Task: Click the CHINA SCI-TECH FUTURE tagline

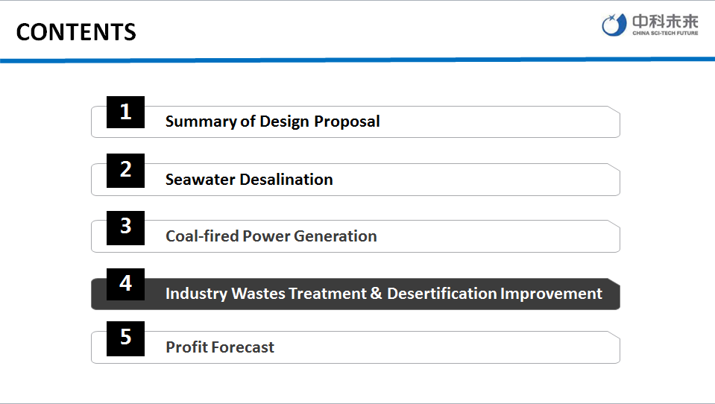Action: [x=665, y=34]
